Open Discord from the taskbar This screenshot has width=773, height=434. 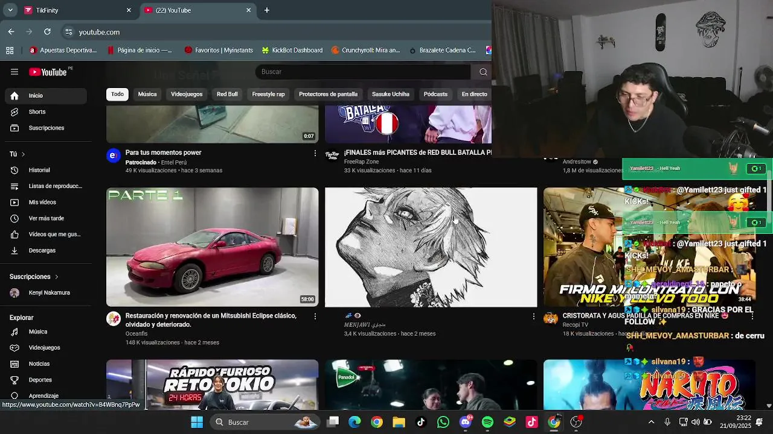tap(466, 422)
